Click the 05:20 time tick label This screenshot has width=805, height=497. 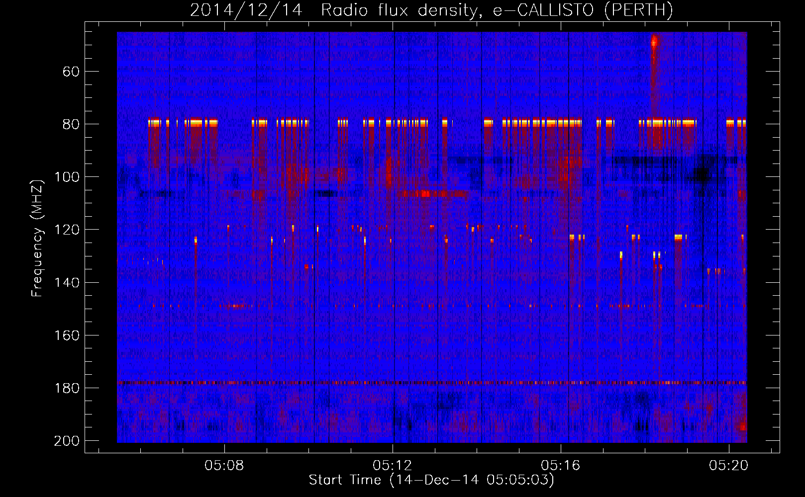pos(729,466)
